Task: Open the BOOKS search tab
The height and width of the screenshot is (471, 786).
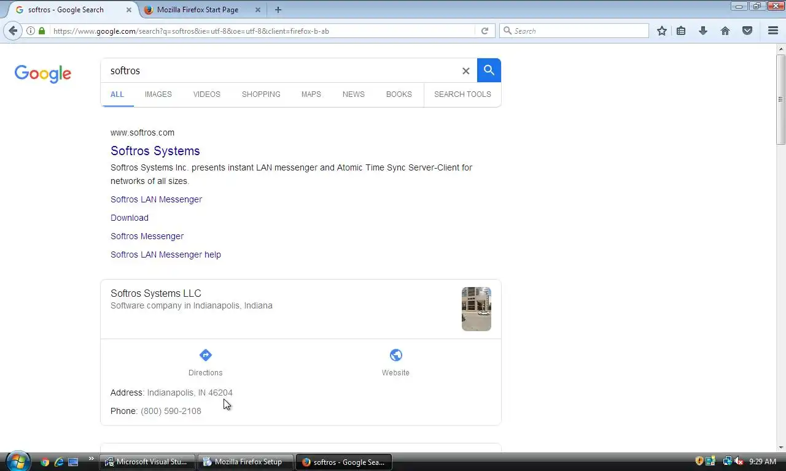Action: tap(399, 94)
